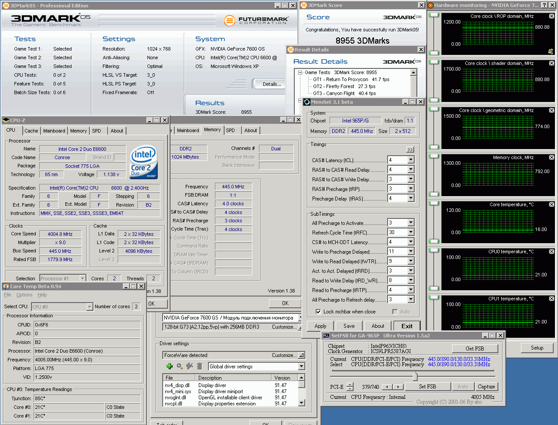Click the MemSet title bar icon
The height and width of the screenshot is (425, 558).
307,102
